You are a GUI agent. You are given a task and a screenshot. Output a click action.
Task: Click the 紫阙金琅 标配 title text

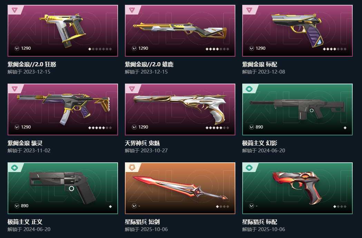pyautogui.click(x=260, y=64)
